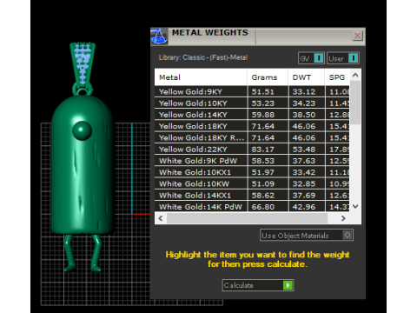Select the Yellow Gold:18KY row
Image resolution: width=417 pixels, height=313 pixels.
[252, 126]
